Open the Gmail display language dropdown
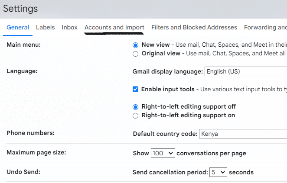Screen dimensions: 287x183 pos(246,71)
